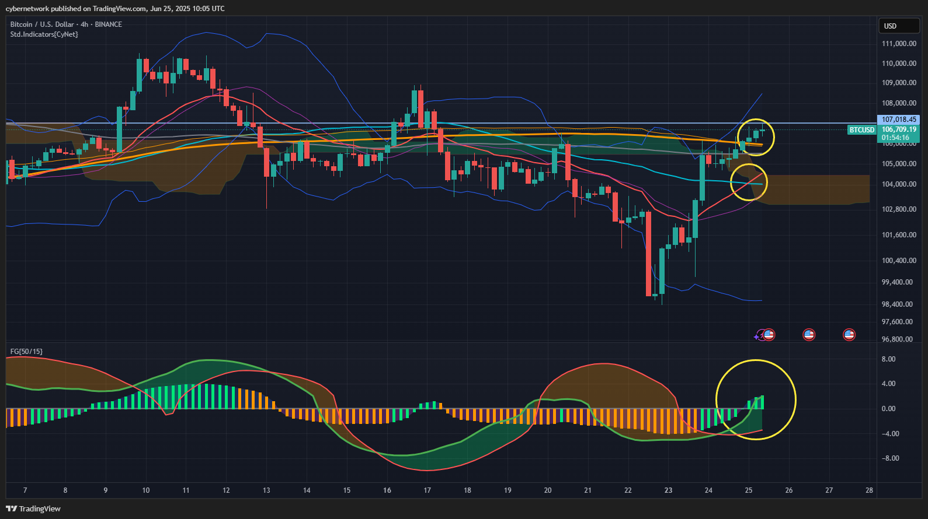
Task: Click date 24 on the time axis
Action: click(708, 490)
